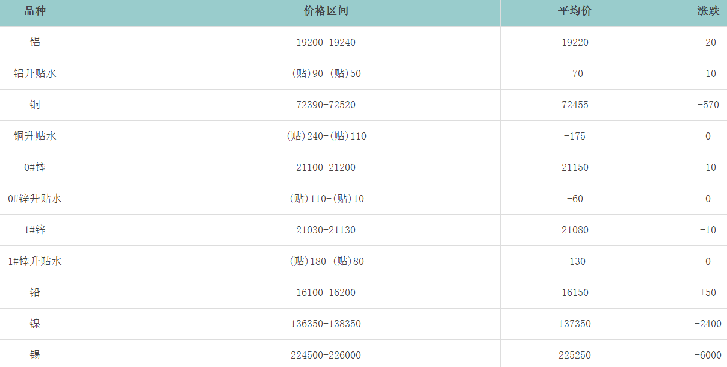This screenshot has width=727, height=367.
Task: Select the 锡 row name cell
Action: pos(35,355)
